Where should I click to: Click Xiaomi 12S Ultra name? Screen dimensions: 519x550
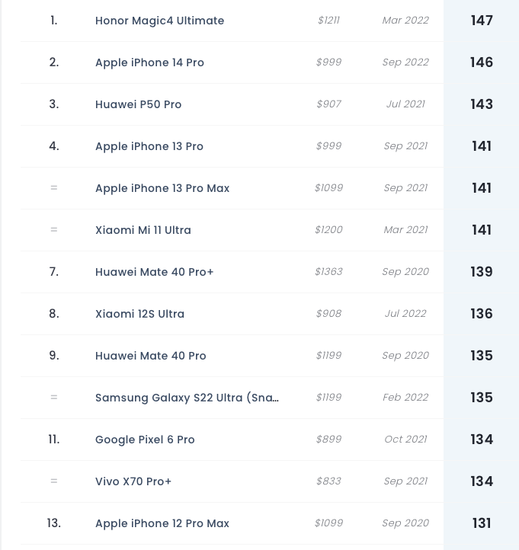(x=139, y=314)
